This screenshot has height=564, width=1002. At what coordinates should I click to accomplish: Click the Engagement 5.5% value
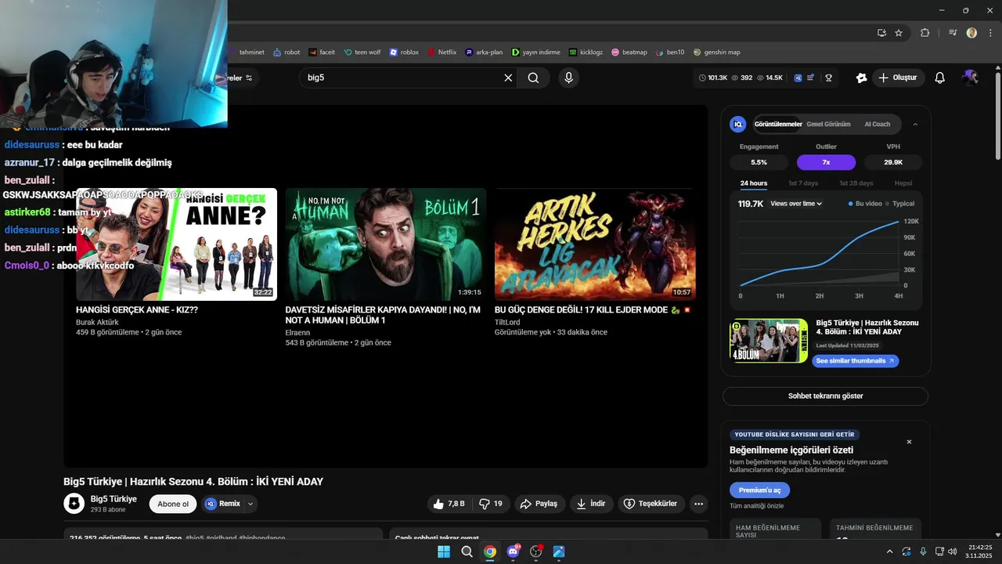point(759,162)
